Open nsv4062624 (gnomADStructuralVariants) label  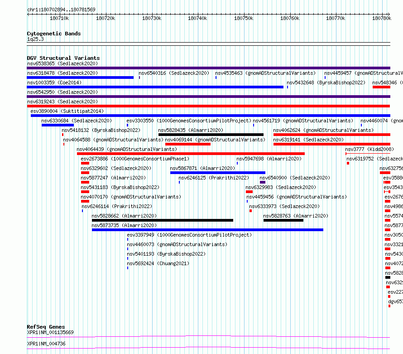(x=323, y=130)
